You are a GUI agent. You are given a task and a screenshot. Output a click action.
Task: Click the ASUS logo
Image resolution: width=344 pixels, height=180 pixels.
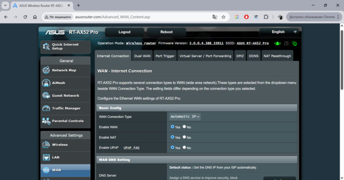click(x=55, y=32)
